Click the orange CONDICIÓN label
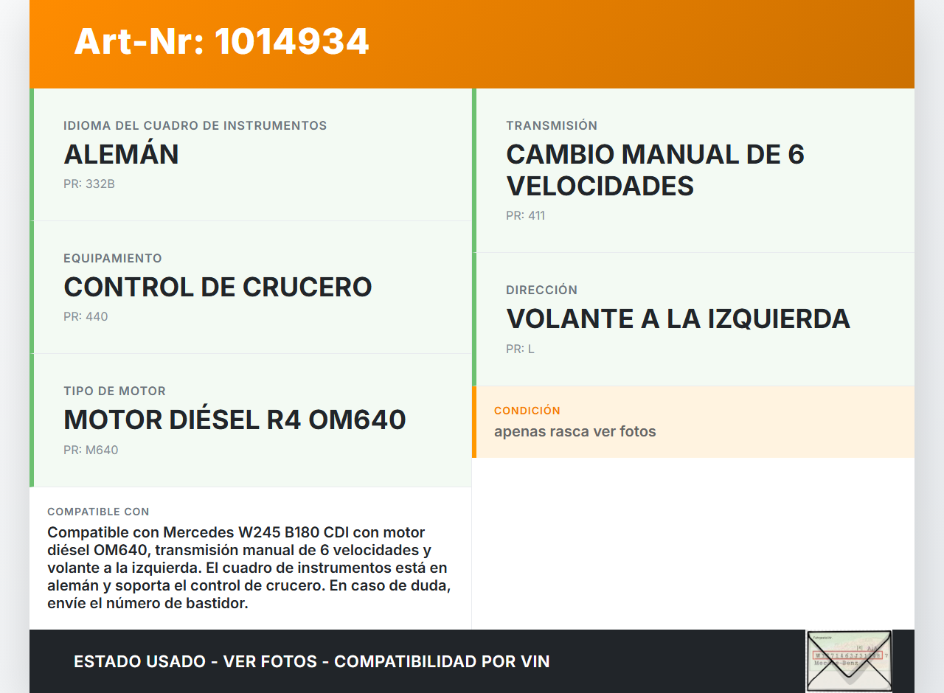Screen dimensions: 944x693 coord(527,411)
